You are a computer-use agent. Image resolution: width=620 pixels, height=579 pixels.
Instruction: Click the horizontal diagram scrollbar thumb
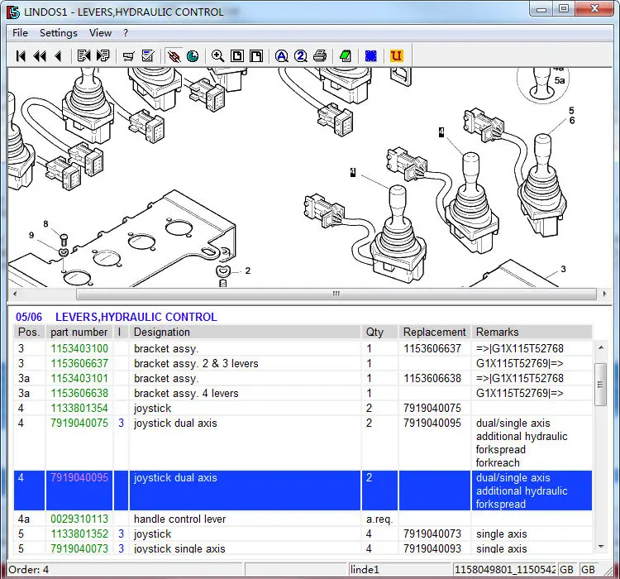[336, 294]
